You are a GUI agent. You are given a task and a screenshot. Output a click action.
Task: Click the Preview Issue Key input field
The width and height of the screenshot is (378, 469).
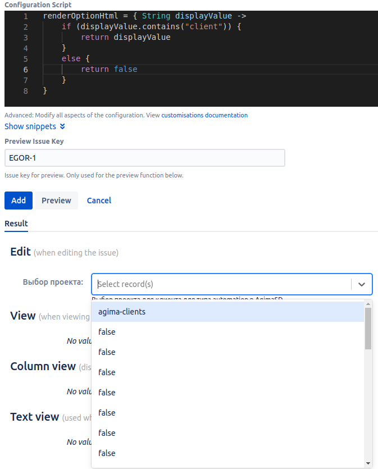(x=144, y=158)
